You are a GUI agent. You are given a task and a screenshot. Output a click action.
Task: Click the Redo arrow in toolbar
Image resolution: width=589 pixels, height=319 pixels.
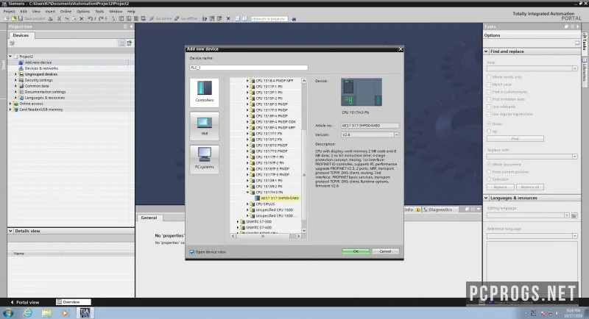pyautogui.click(x=101, y=18)
